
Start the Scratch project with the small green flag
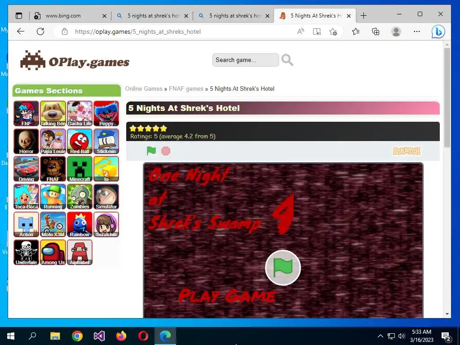[x=151, y=151]
